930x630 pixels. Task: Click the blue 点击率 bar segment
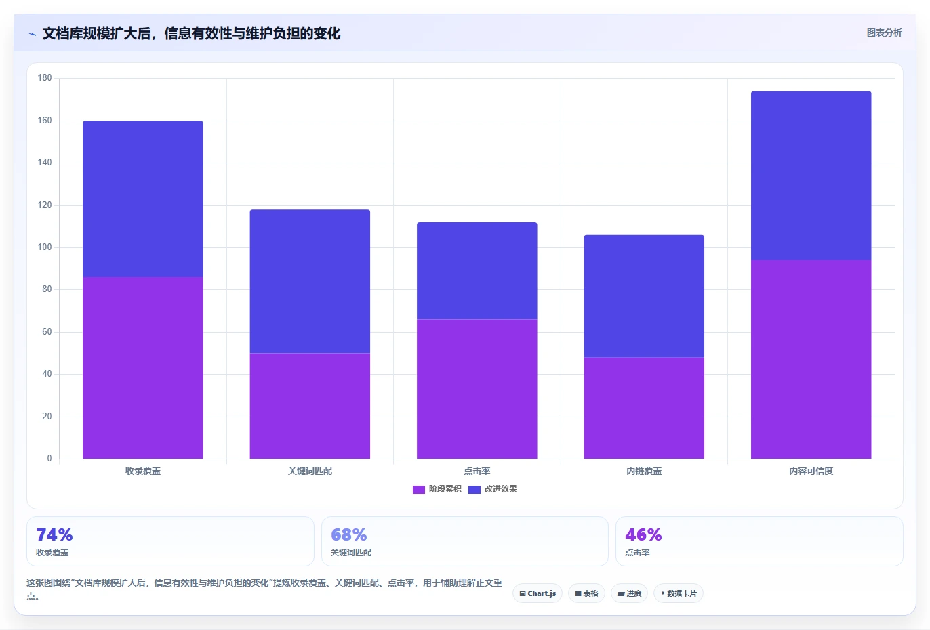tap(477, 271)
